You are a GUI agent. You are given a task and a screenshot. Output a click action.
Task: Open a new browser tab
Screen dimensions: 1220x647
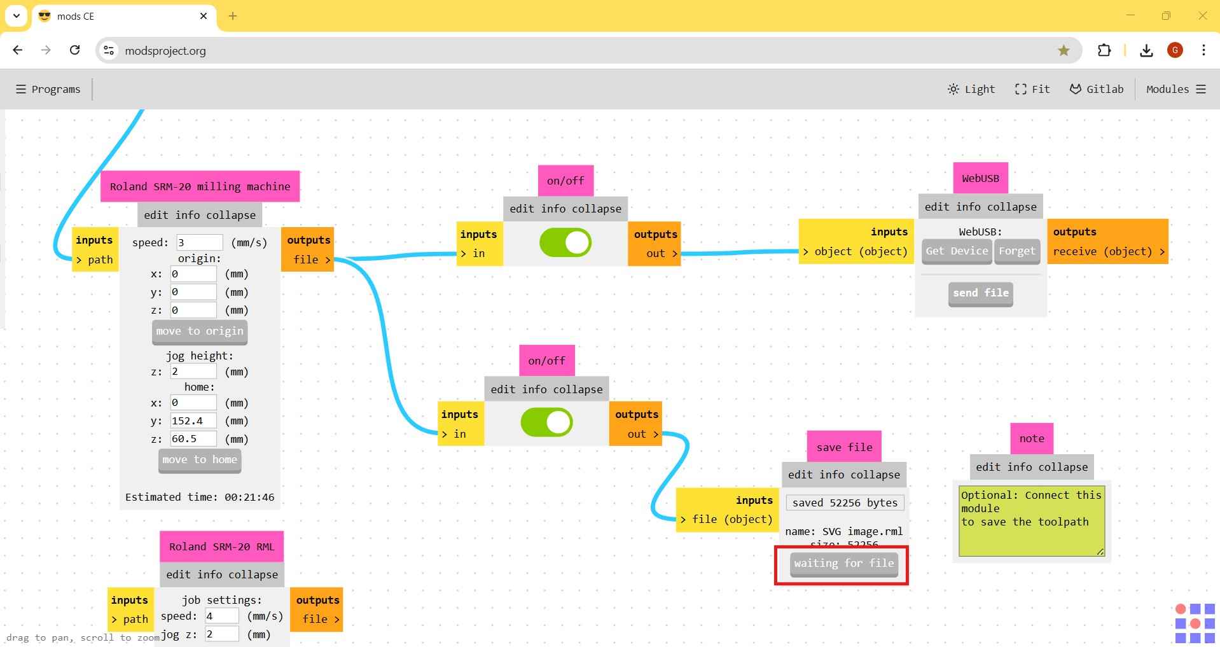pyautogui.click(x=233, y=16)
